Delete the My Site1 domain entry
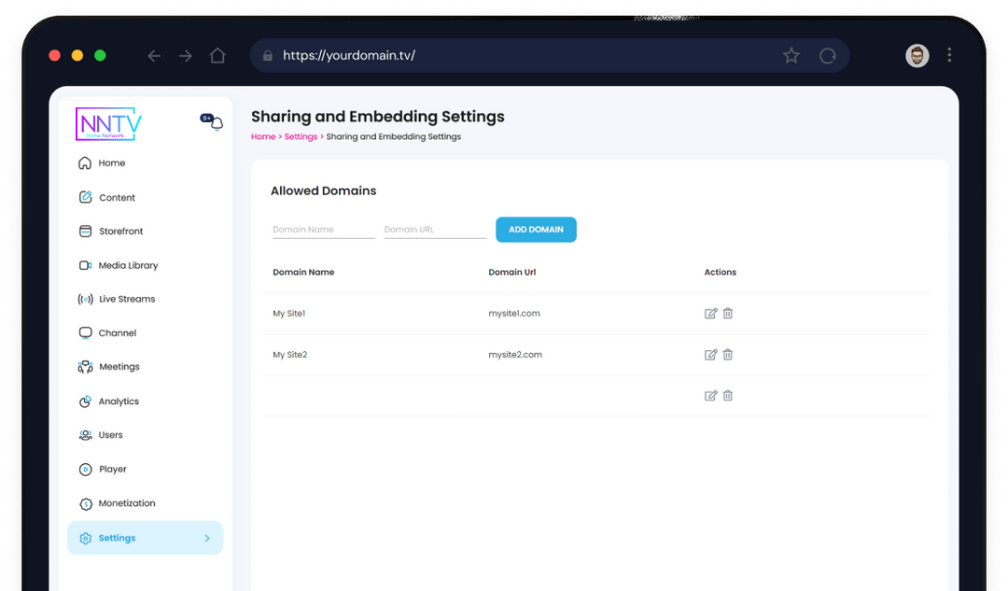 click(728, 314)
